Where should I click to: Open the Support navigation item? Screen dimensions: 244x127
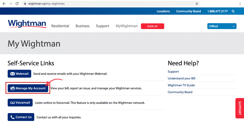pyautogui.click(x=102, y=26)
